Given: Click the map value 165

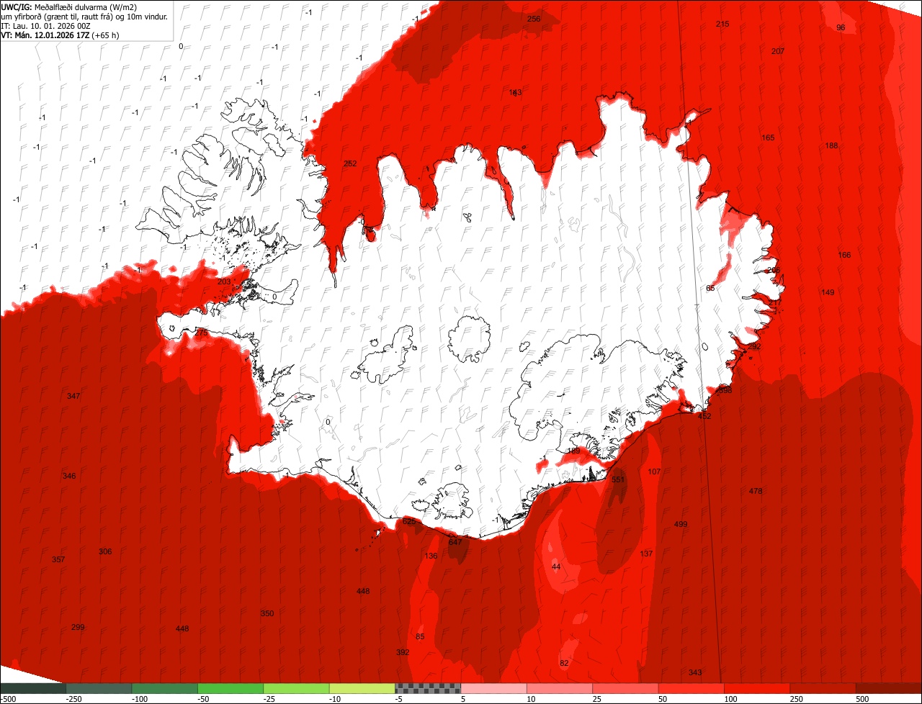Looking at the screenshot, I should [768, 137].
